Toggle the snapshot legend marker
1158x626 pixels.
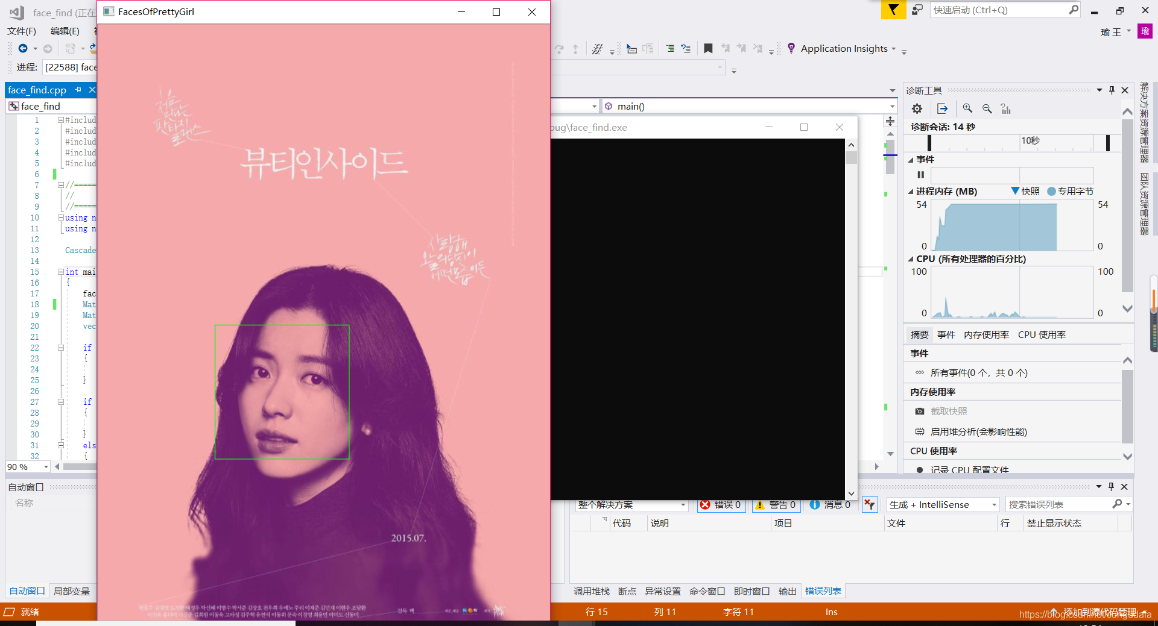click(x=1015, y=190)
